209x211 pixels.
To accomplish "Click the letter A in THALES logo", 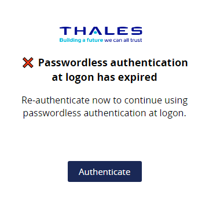I will 96,31.
